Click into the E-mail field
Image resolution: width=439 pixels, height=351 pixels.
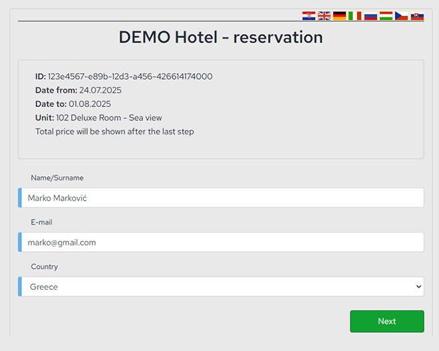point(222,243)
